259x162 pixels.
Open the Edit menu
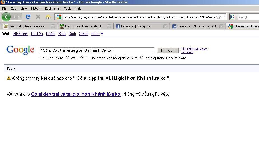click(x=13, y=8)
